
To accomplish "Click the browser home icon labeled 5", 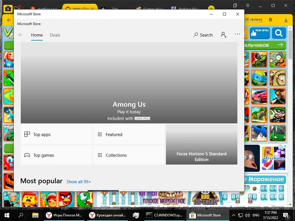I will click(8, 9).
